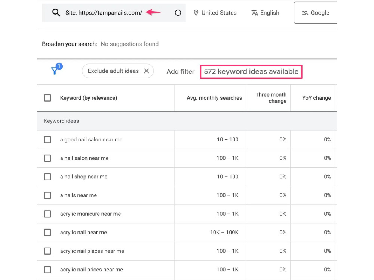Click keyword text 'acrylic nail places near me'
Image resolution: width=374 pixels, height=280 pixels.
pos(92,251)
